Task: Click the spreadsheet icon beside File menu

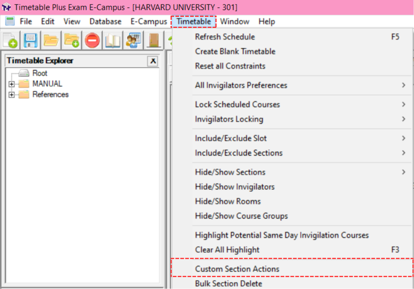Action: pos(10,21)
